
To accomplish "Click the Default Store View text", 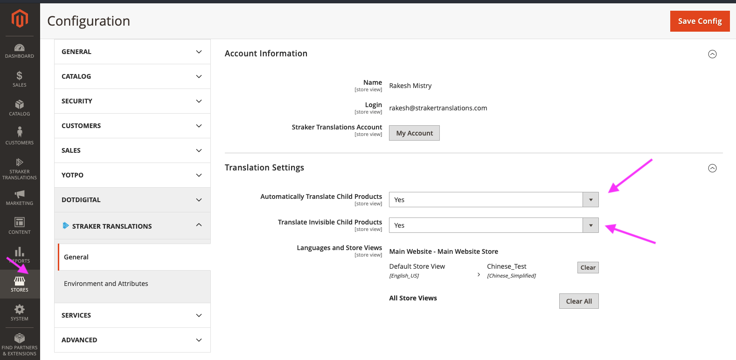I will tap(417, 266).
